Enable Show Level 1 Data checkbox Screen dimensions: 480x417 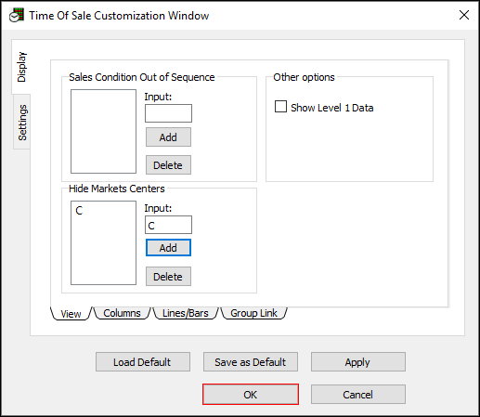[x=280, y=106]
